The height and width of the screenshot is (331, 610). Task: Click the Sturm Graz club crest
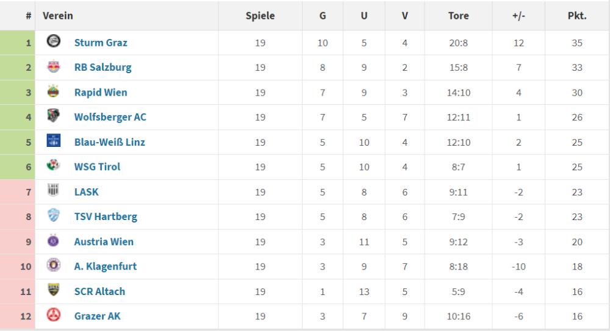click(x=54, y=42)
